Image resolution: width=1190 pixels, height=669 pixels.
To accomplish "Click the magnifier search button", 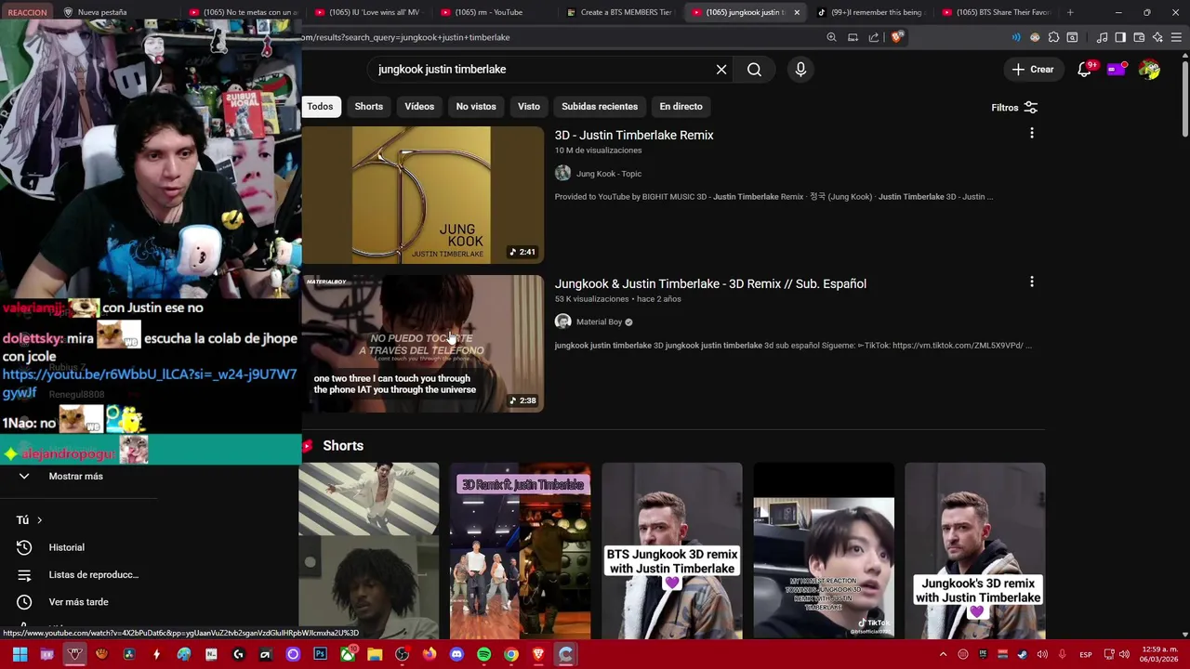I will point(754,70).
